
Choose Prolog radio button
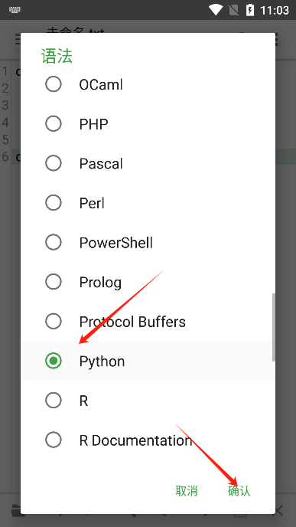coord(54,282)
